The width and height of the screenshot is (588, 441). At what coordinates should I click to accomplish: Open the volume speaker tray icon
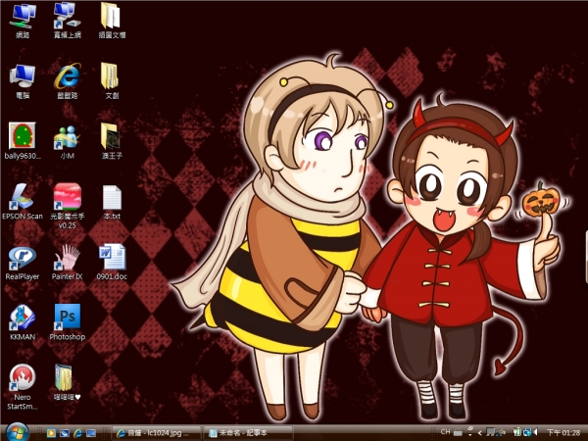pos(535,432)
